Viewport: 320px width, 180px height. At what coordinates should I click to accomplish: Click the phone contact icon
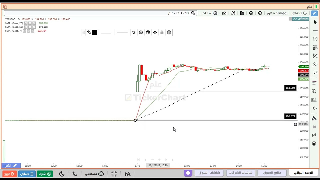[x=75, y=174]
